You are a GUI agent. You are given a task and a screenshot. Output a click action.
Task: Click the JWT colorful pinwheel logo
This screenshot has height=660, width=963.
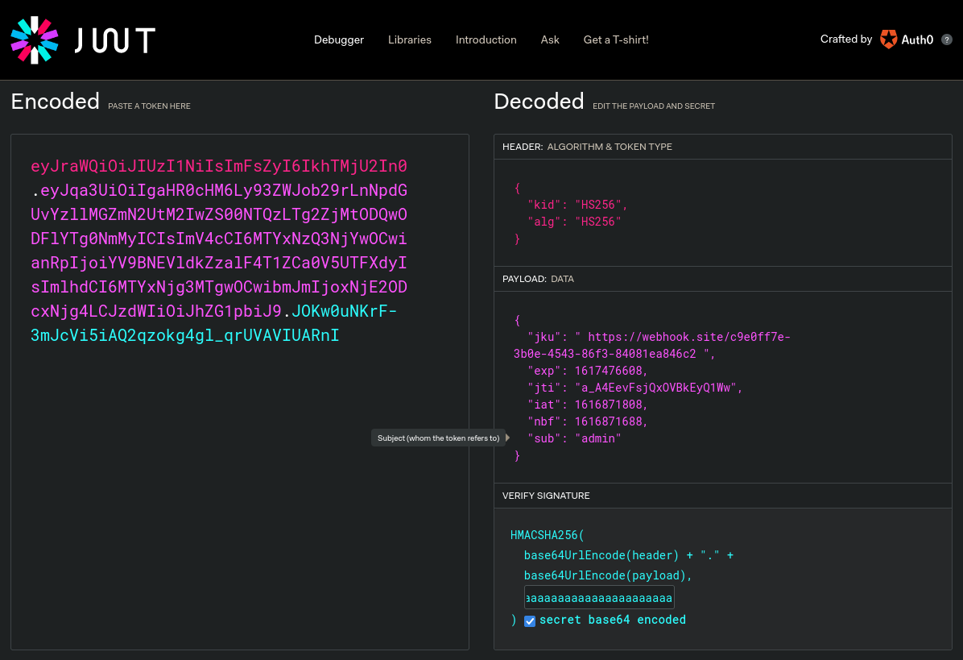point(35,39)
